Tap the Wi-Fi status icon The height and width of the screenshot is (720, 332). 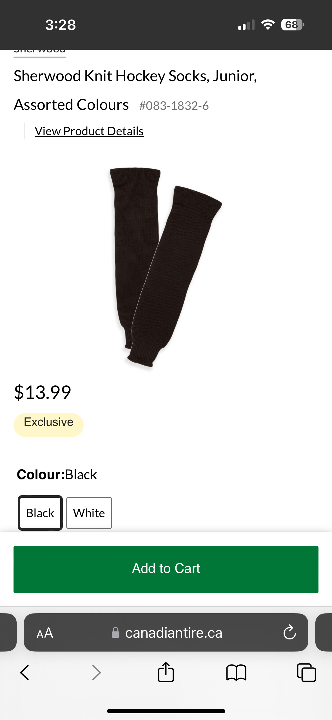268,25
